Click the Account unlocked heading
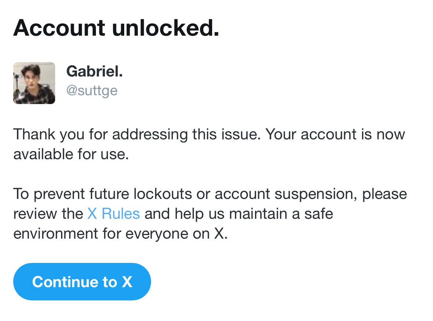This screenshot has height=321, width=433. coord(116,28)
